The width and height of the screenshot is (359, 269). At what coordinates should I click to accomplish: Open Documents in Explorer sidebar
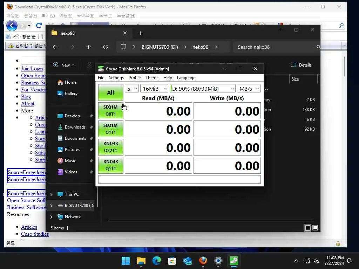point(75,138)
